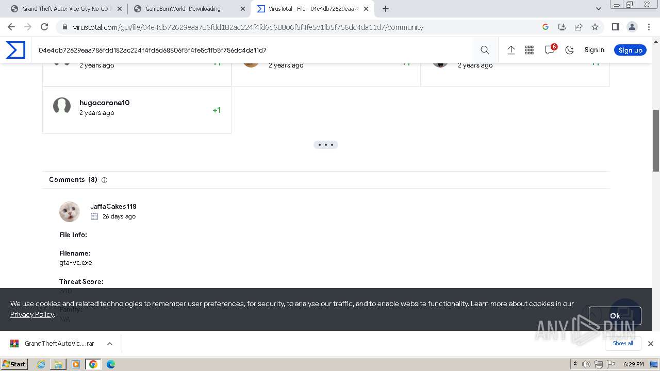This screenshot has height=371, width=660.
Task: Toggle dark mode moon icon
Action: [x=569, y=50]
